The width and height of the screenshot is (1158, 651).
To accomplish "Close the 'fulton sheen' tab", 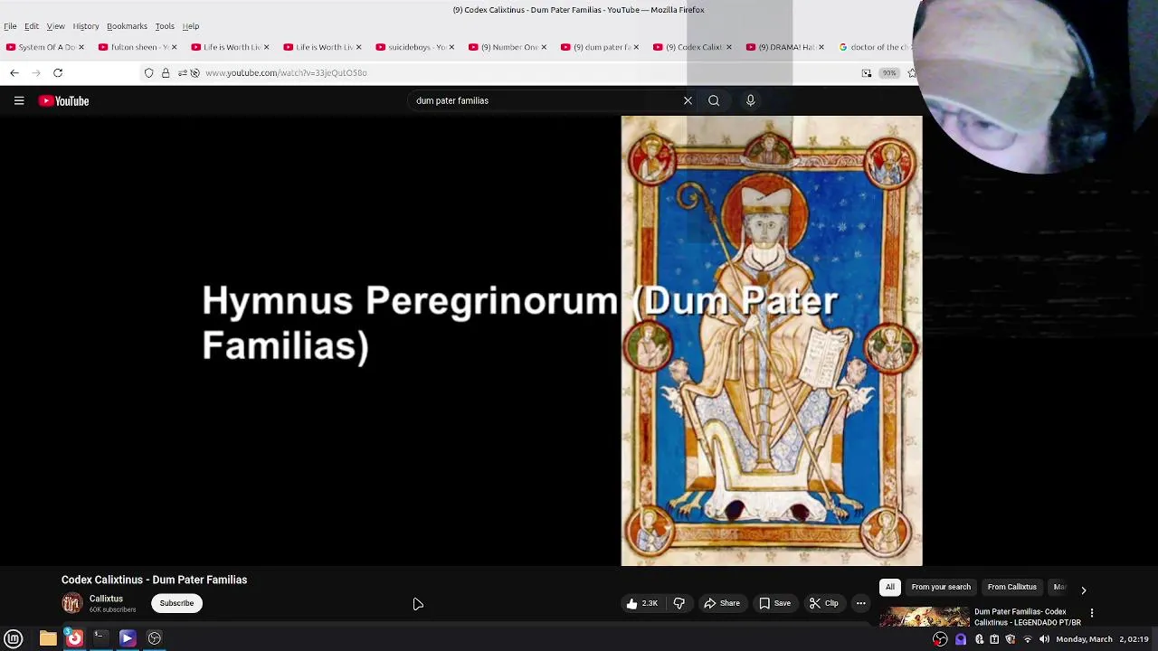I will [174, 47].
